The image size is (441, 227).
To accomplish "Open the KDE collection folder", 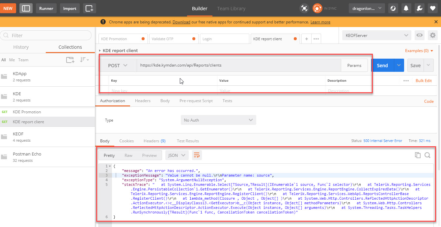I will 47,97.
